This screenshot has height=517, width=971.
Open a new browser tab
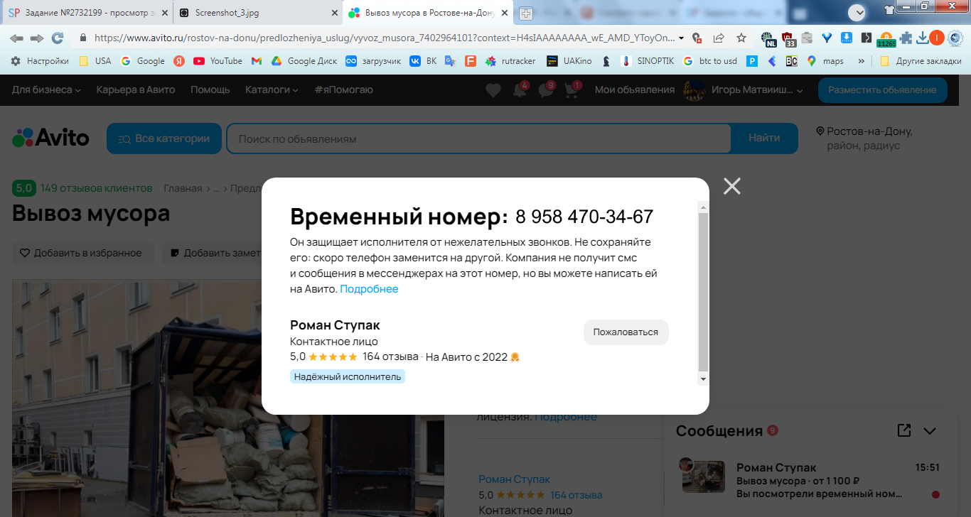526,13
